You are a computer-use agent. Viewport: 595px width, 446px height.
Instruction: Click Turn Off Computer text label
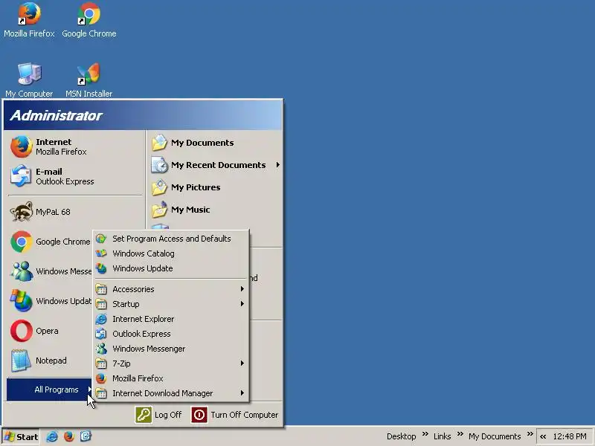pos(245,415)
